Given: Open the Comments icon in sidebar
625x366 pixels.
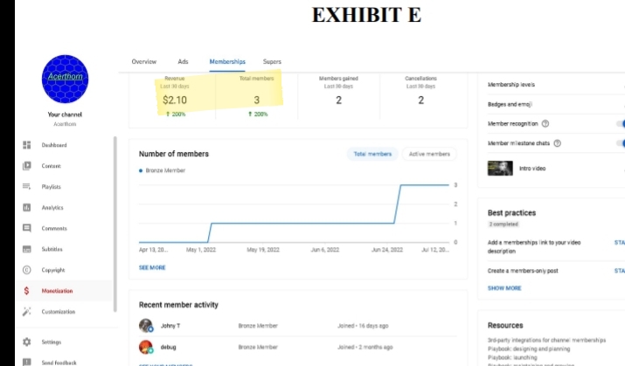Looking at the screenshot, I should pyautogui.click(x=27, y=228).
